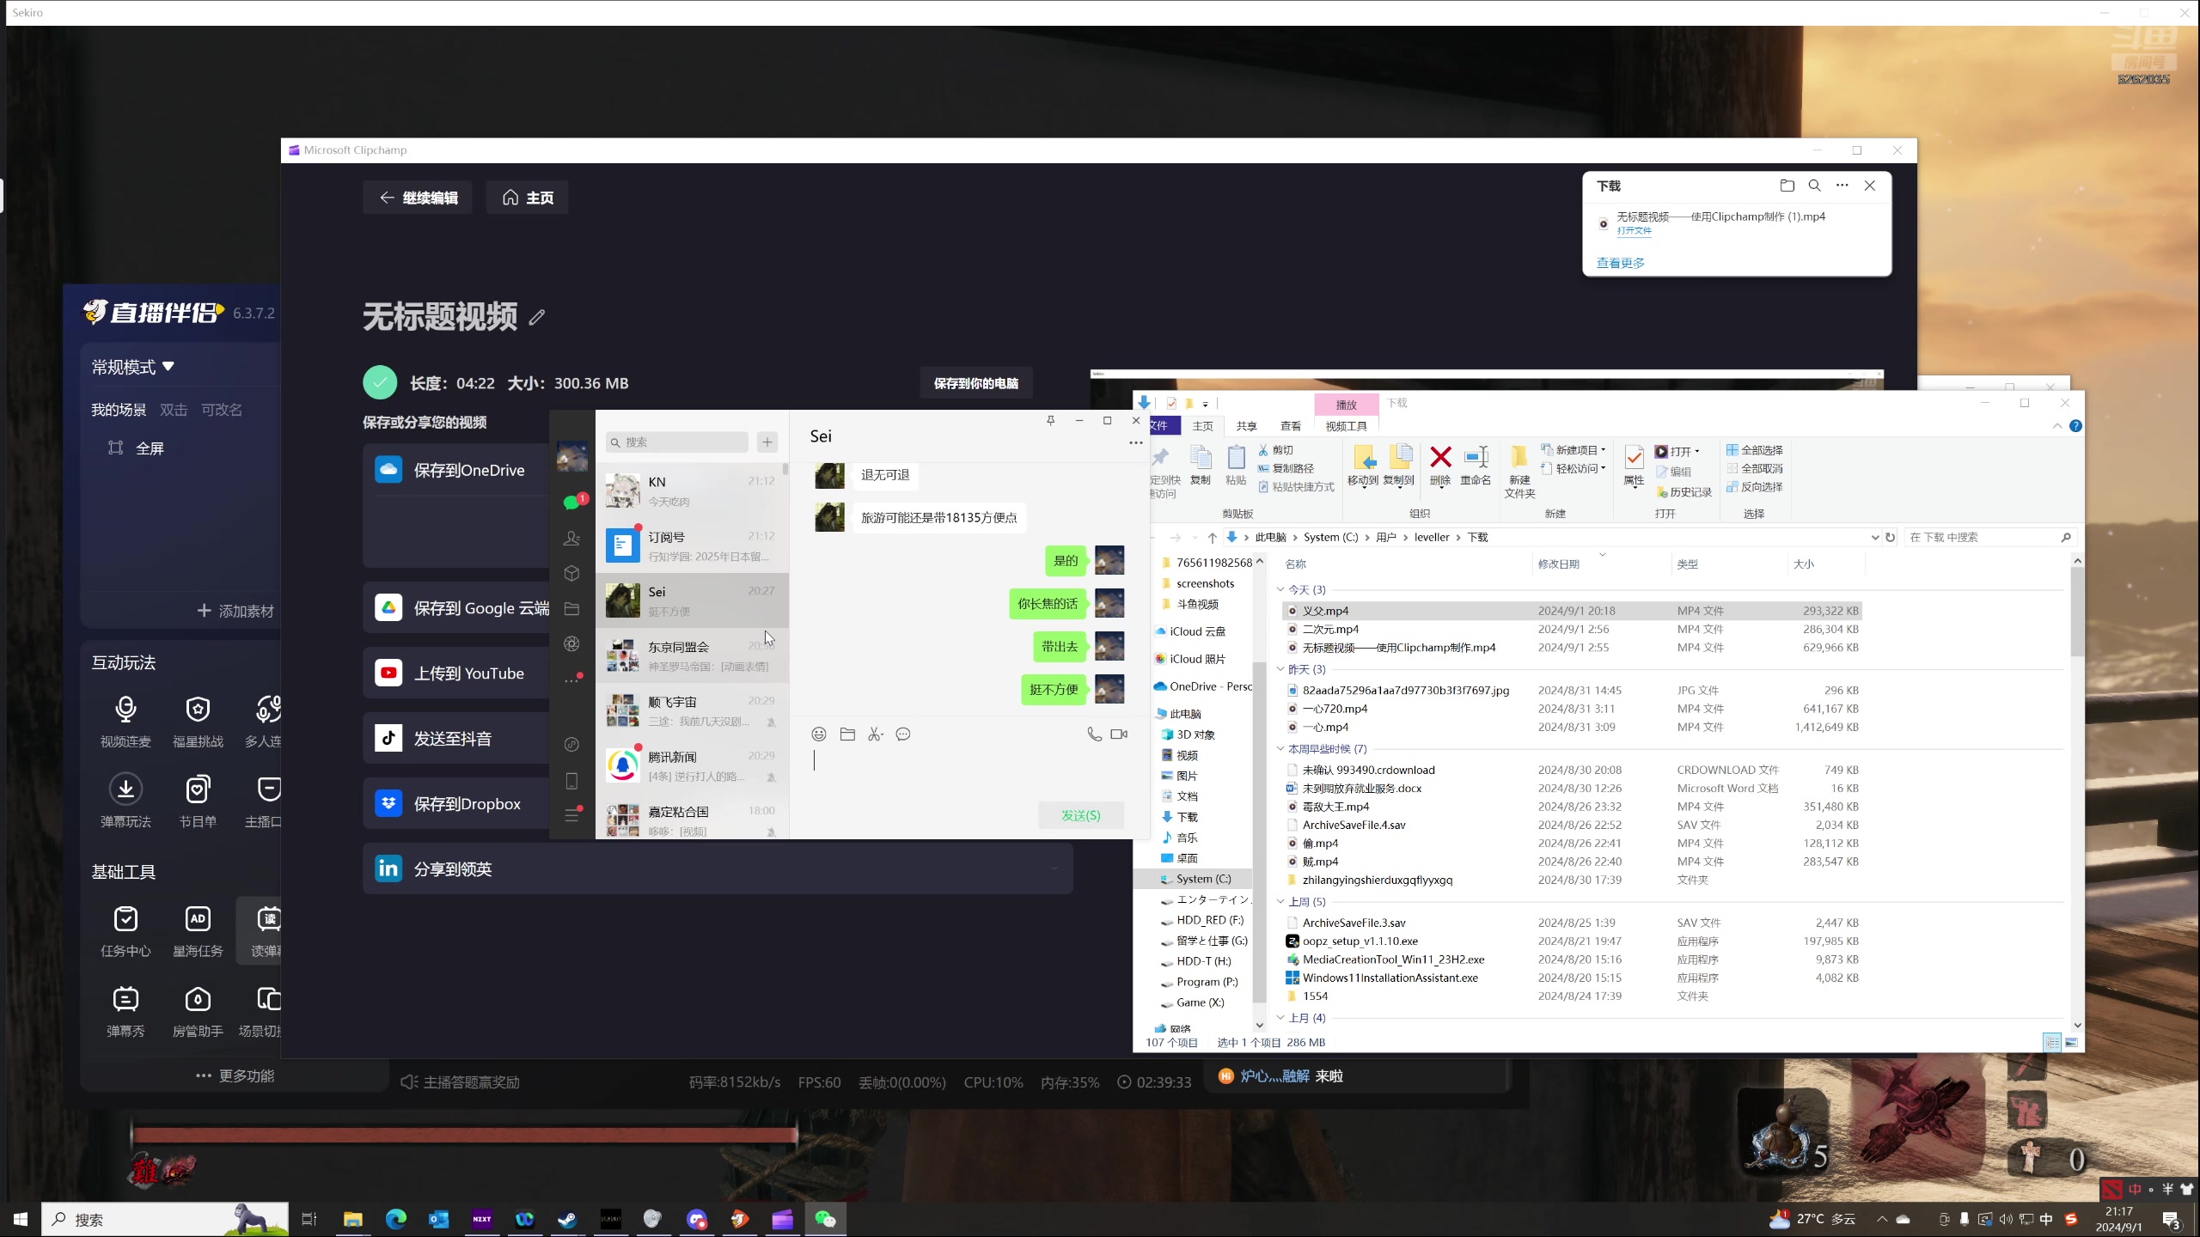Collapse the 今天 (3) file group
The width and height of the screenshot is (2200, 1237).
1280,589
